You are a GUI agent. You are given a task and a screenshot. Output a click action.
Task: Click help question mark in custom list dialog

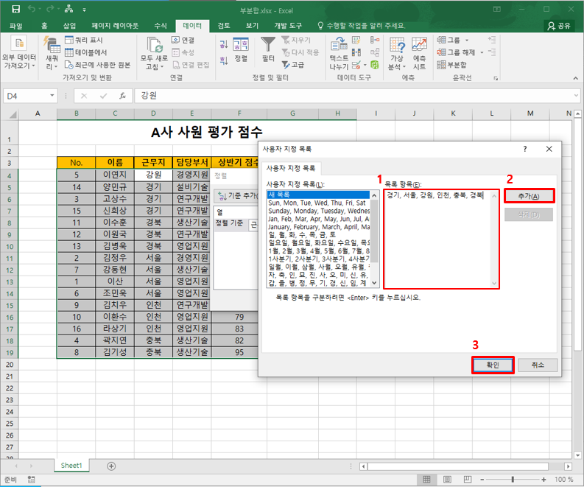tap(525, 149)
